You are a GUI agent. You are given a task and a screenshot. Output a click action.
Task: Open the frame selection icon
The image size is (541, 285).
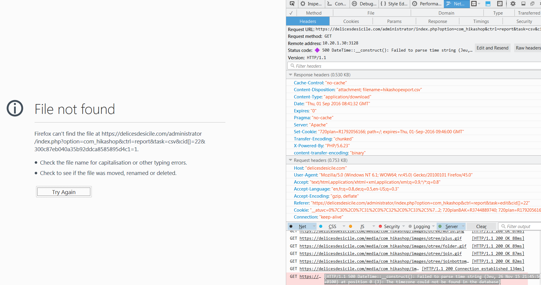pyautogui.click(x=475, y=4)
